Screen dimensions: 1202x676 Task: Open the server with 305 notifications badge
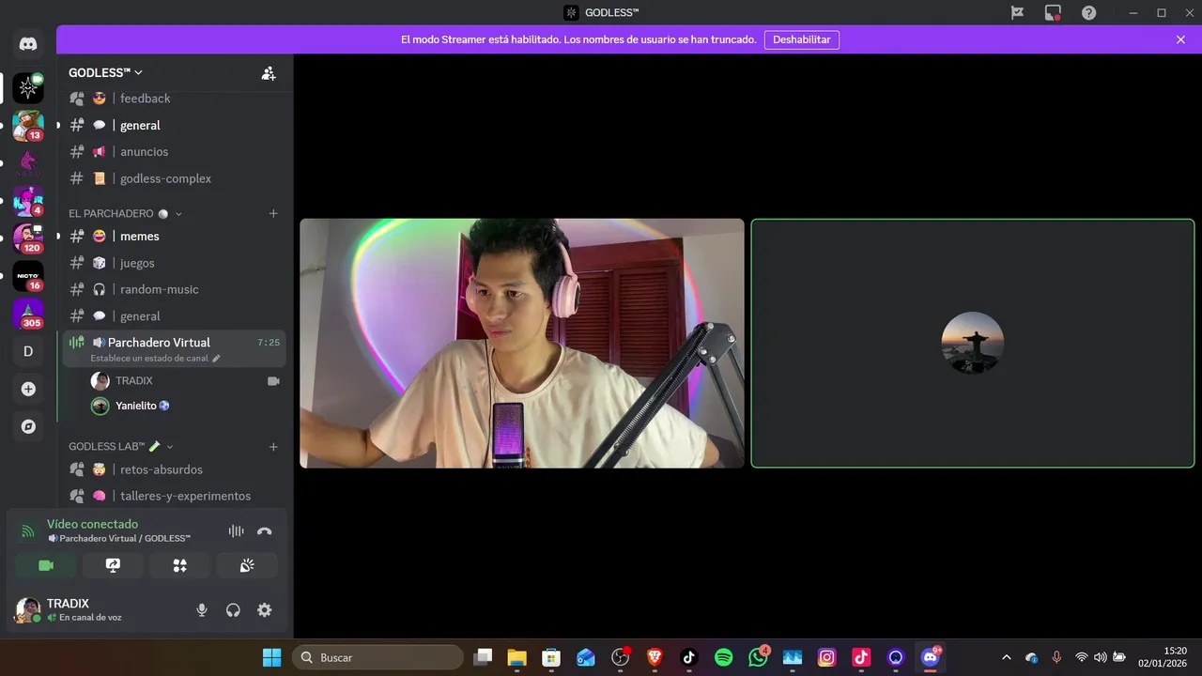[28, 314]
